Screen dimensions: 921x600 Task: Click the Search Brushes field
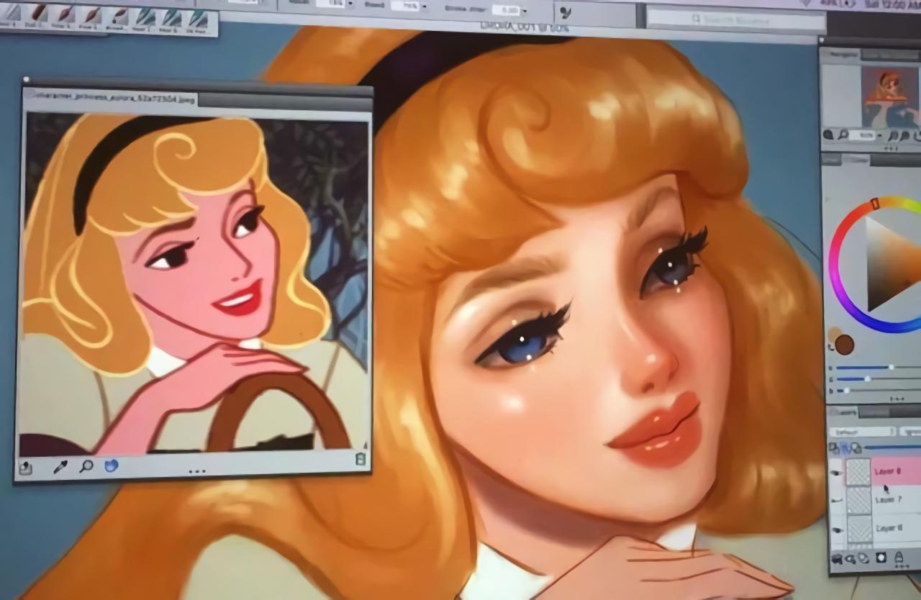tap(735, 19)
